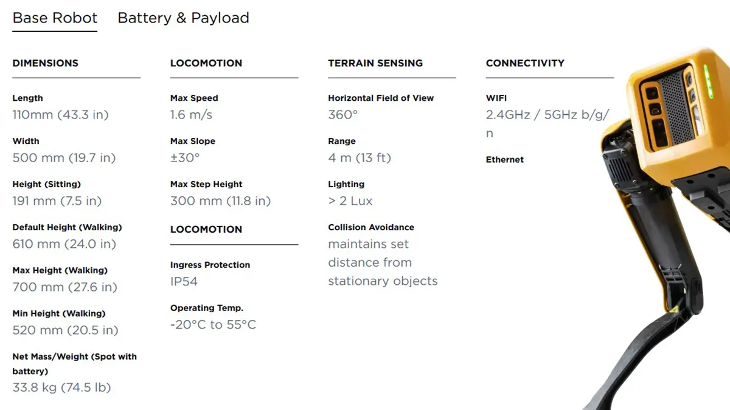Click the TERRAIN SENSING section heading
This screenshot has width=730, height=410.
375,63
